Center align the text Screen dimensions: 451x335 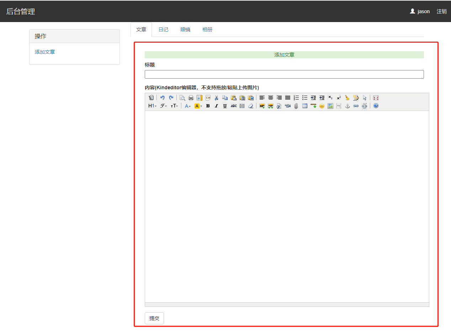(271, 98)
